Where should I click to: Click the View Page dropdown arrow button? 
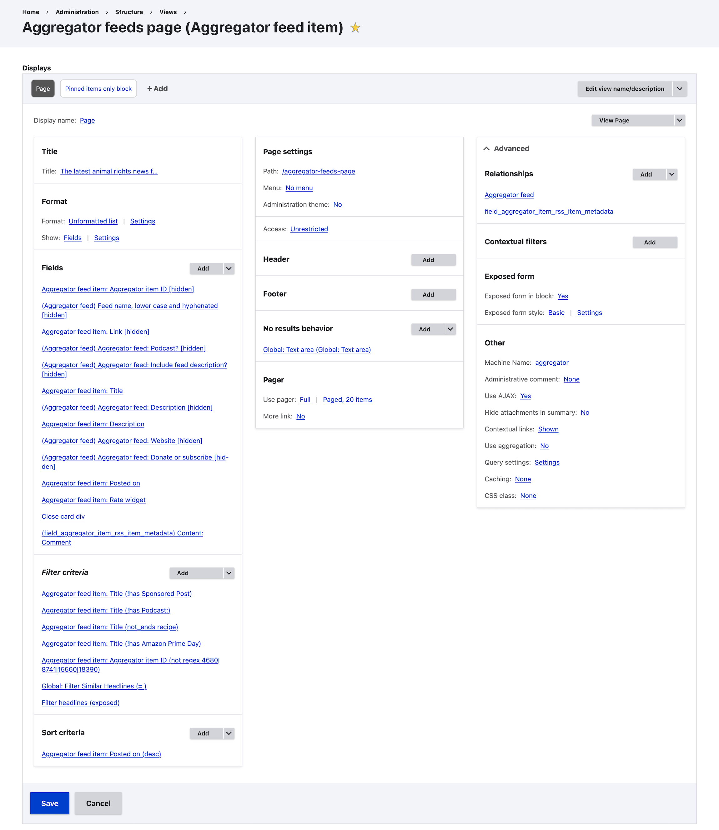tap(679, 121)
